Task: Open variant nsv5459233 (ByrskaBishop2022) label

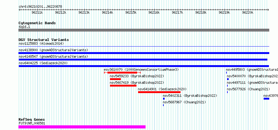Action: 137,76
